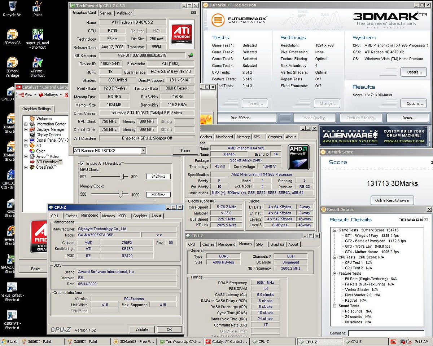The image size is (433, 346).
Task: Collapse the CPU Tests results node
Action: tap(335, 257)
